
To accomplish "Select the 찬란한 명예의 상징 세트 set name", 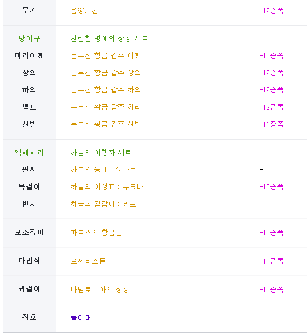I will (109, 39).
